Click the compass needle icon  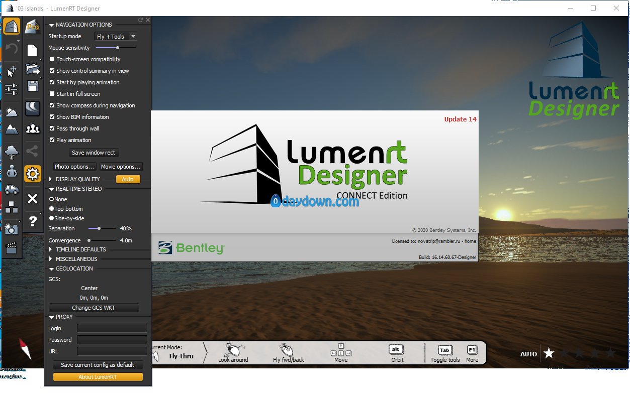tap(25, 348)
